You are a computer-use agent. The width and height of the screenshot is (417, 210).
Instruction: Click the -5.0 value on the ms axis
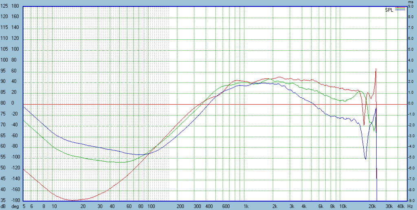pos(410,158)
